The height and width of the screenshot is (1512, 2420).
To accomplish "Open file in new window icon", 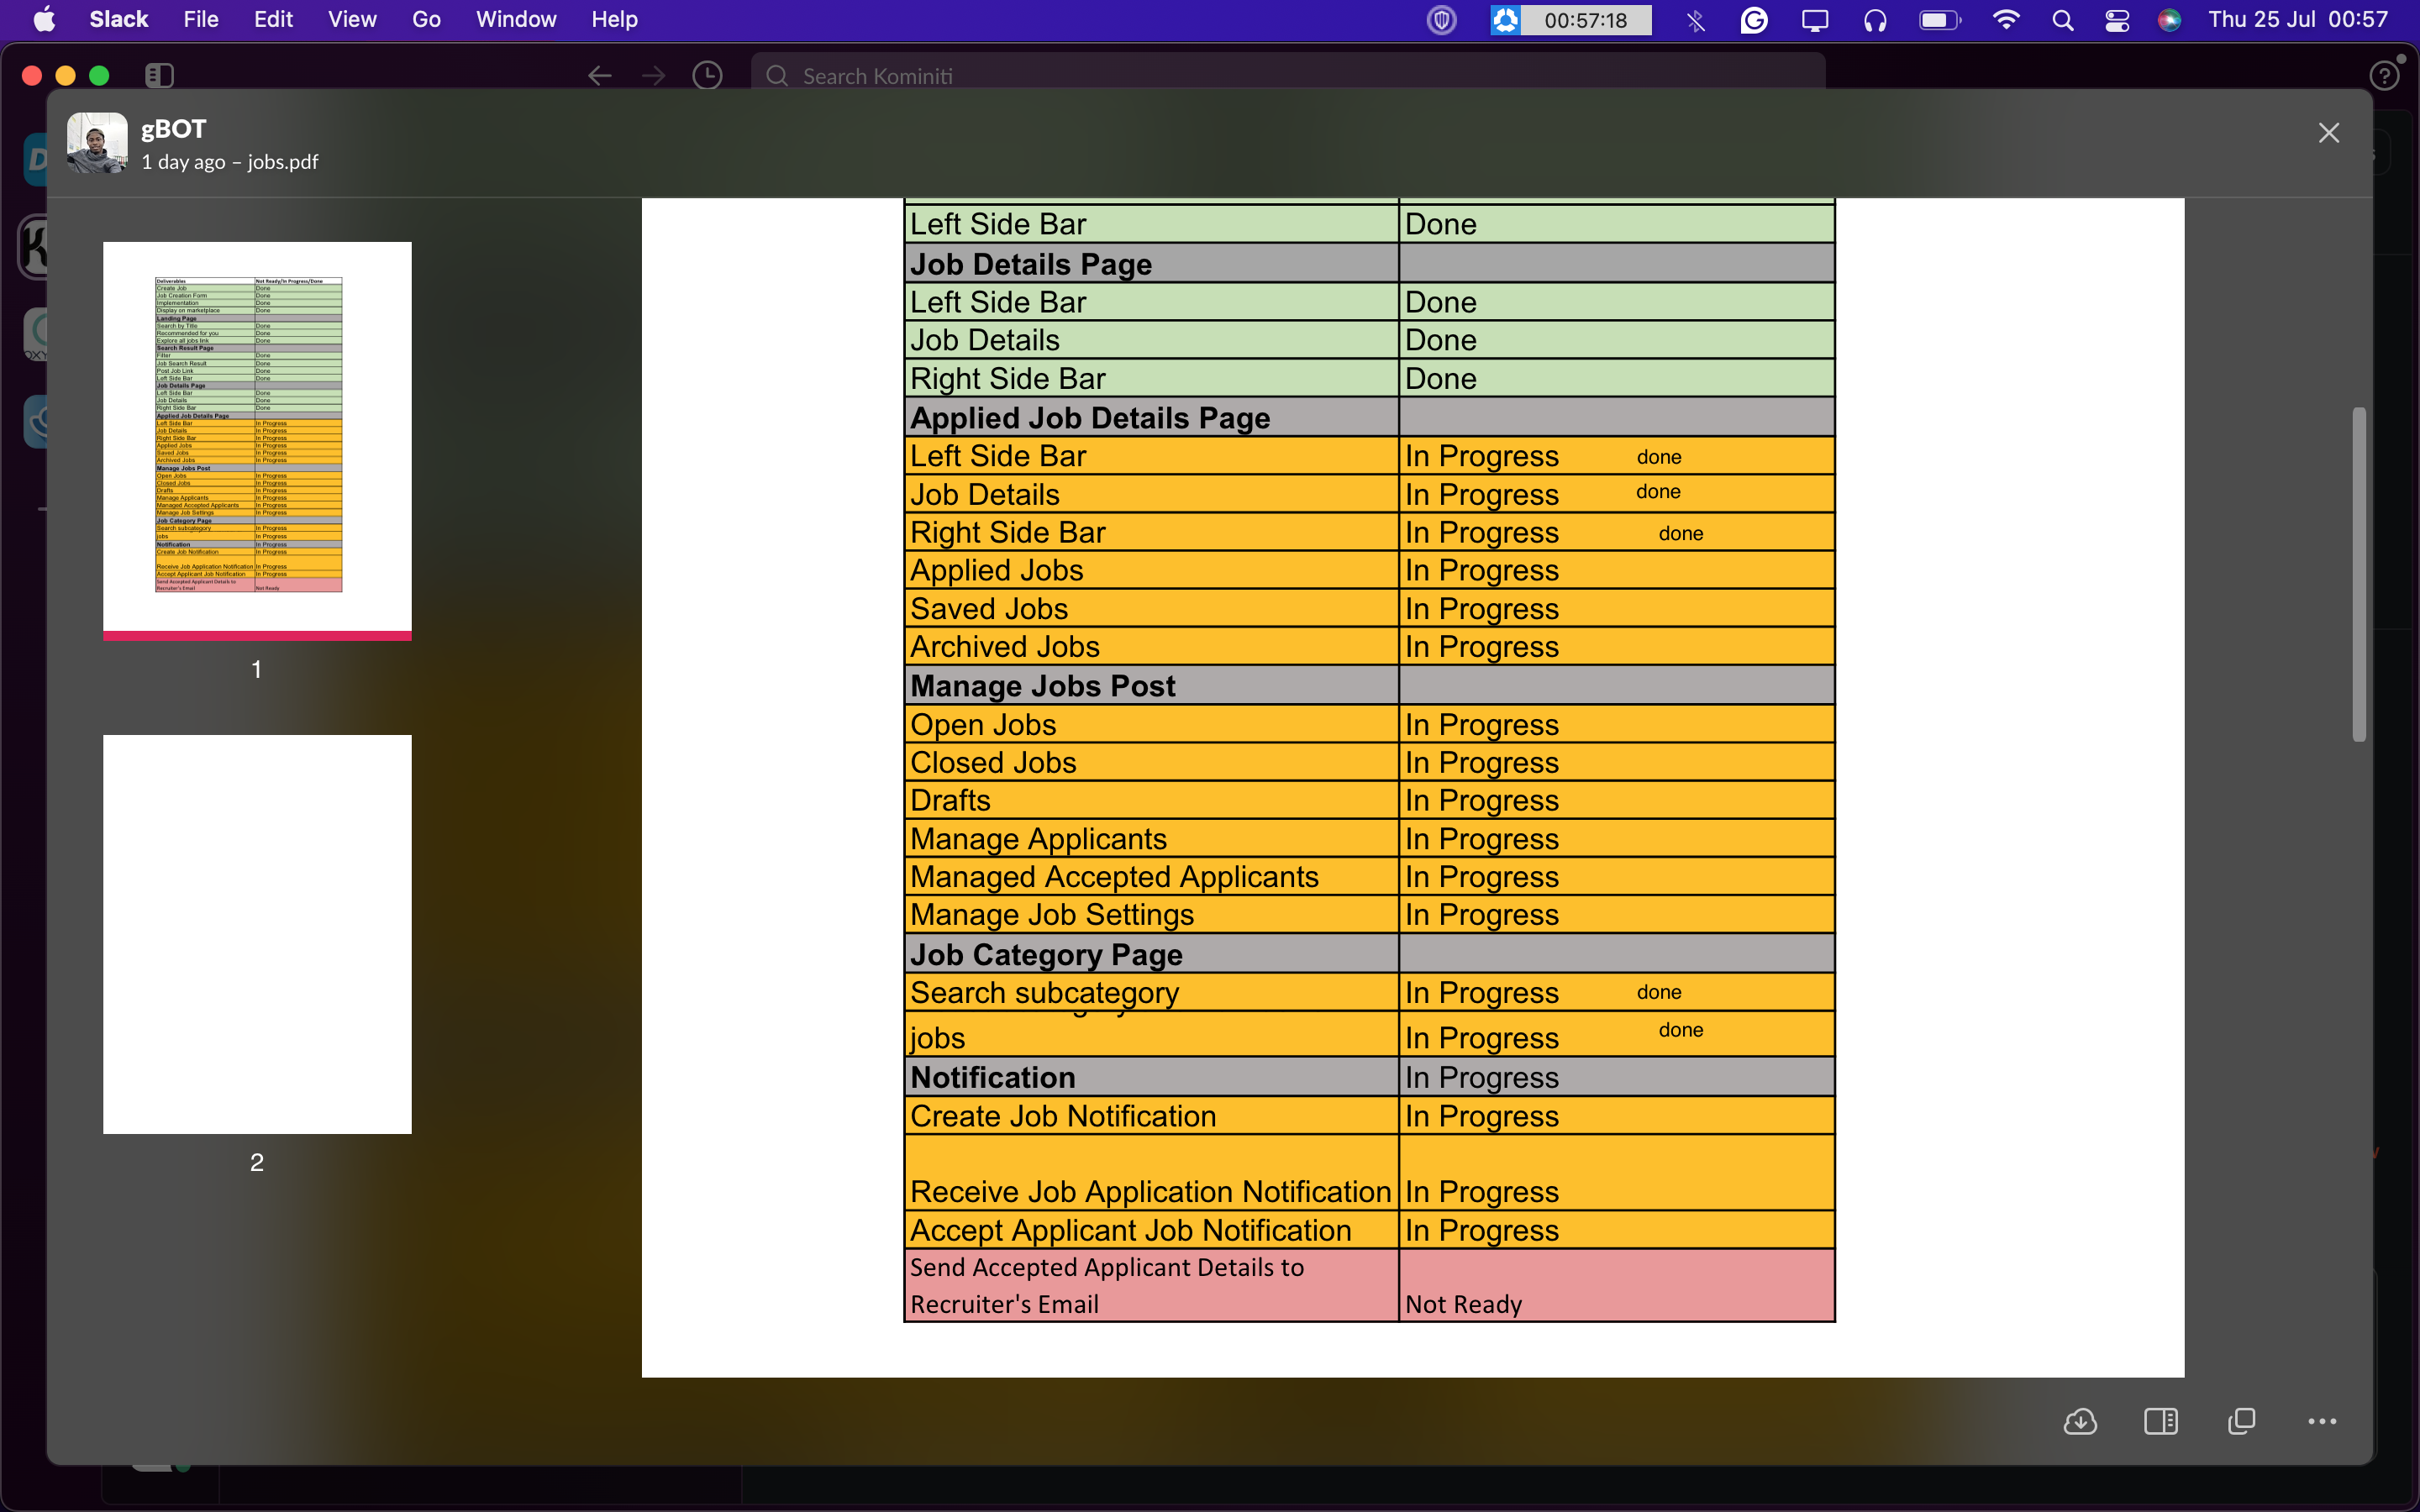I will click(x=2242, y=1421).
